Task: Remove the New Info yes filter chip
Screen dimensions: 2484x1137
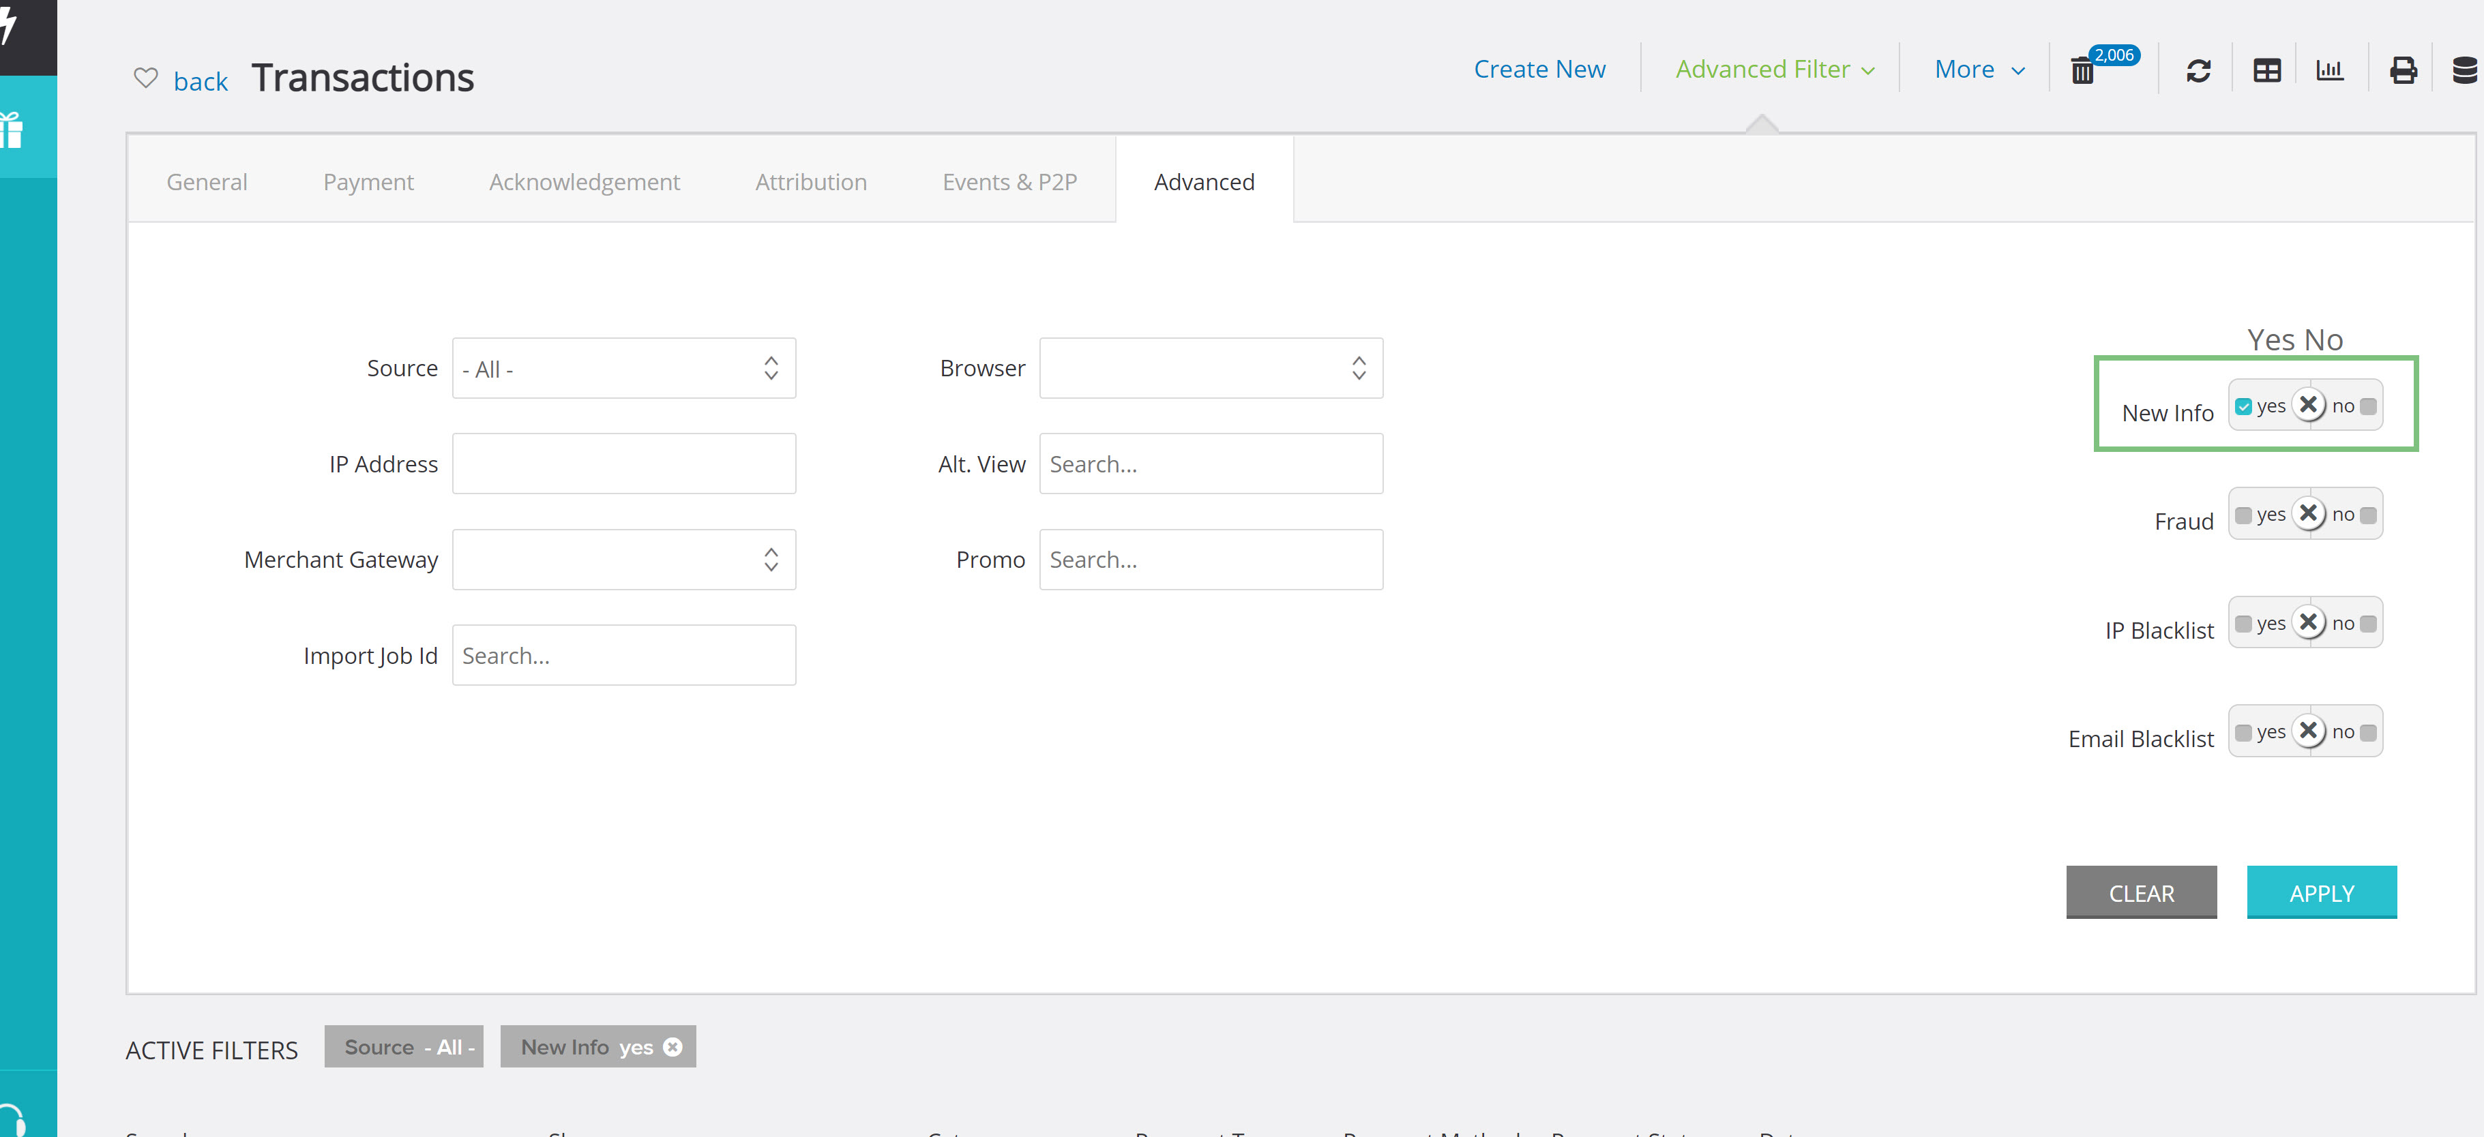Action: (673, 1046)
